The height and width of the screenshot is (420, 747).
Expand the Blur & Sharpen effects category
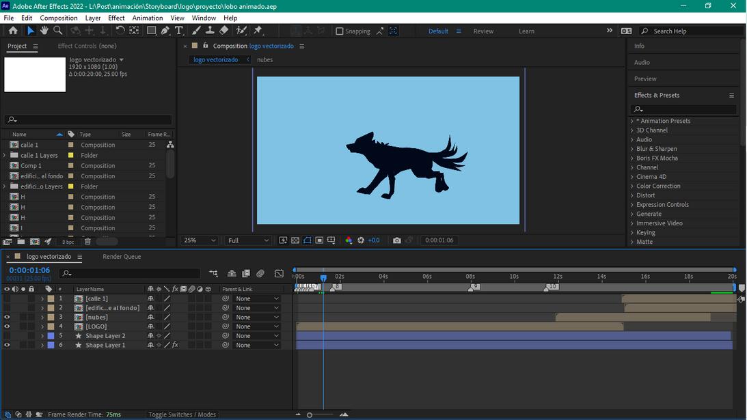click(x=631, y=149)
